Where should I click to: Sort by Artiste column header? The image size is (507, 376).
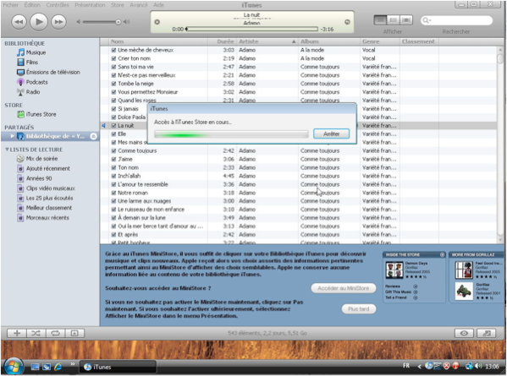tap(267, 41)
